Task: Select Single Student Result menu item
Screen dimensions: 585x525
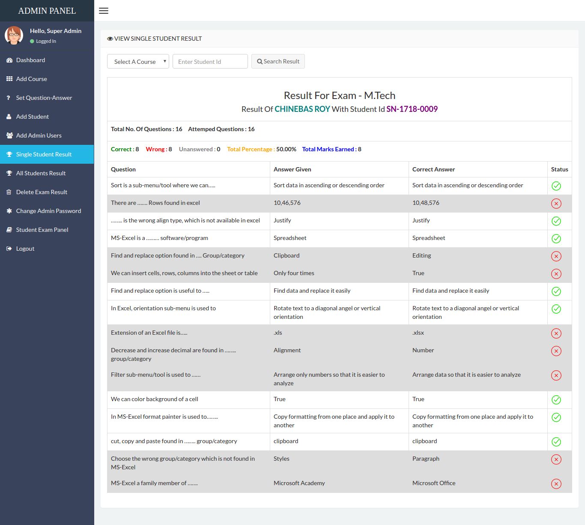Action: point(44,154)
